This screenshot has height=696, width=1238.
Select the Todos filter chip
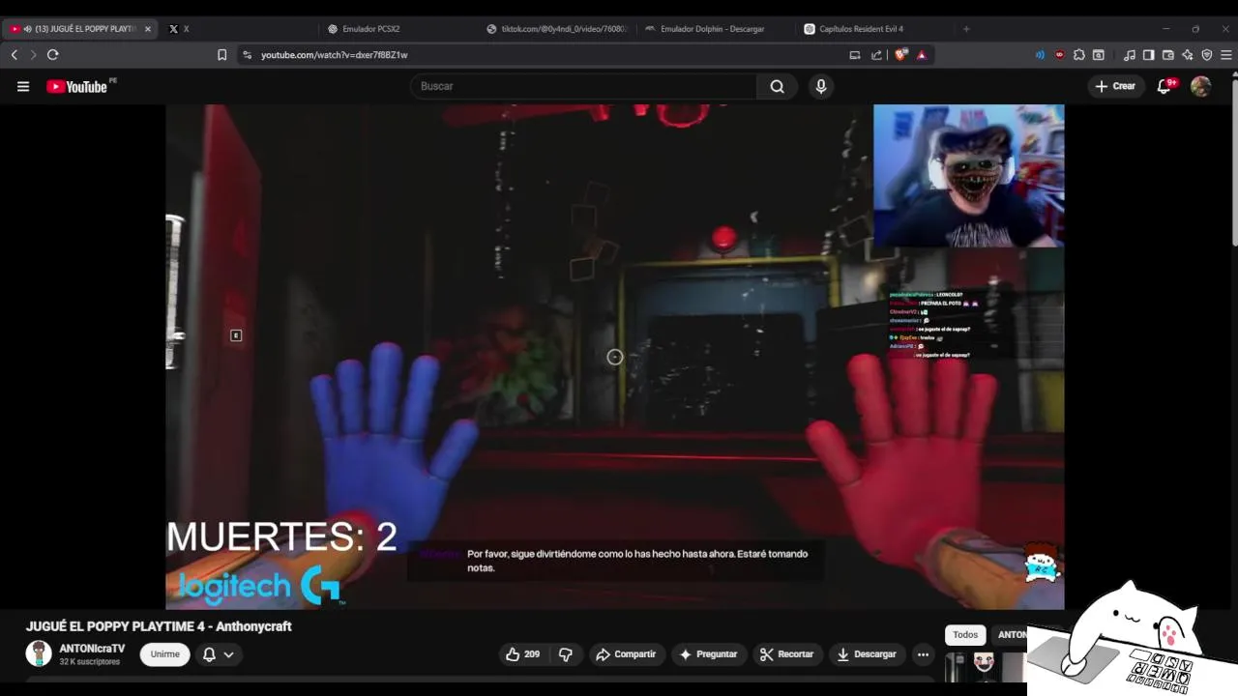click(965, 635)
